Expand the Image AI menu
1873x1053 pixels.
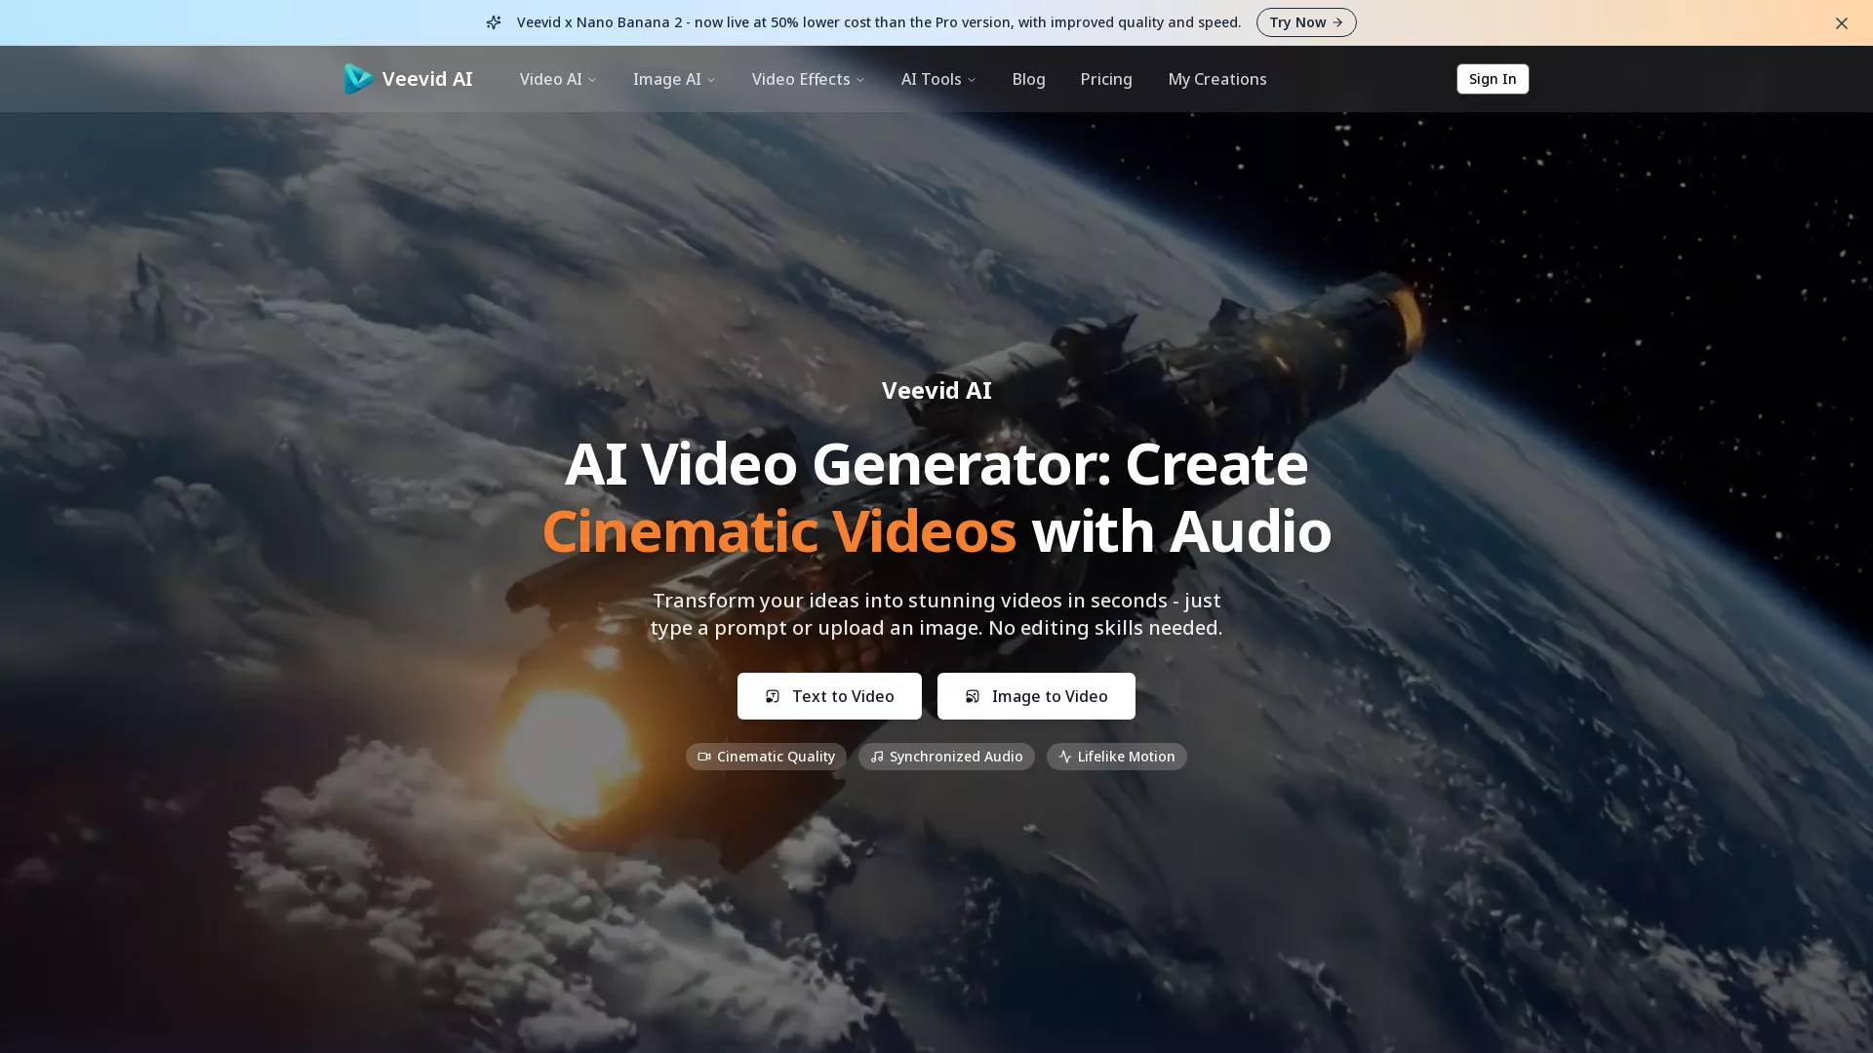pyautogui.click(x=673, y=79)
